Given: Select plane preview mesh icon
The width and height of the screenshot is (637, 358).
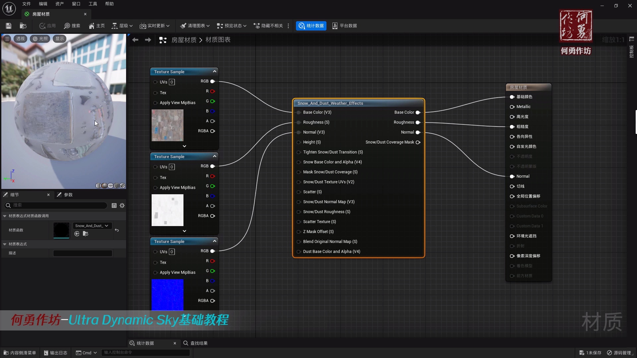Looking at the screenshot, I should (110, 186).
